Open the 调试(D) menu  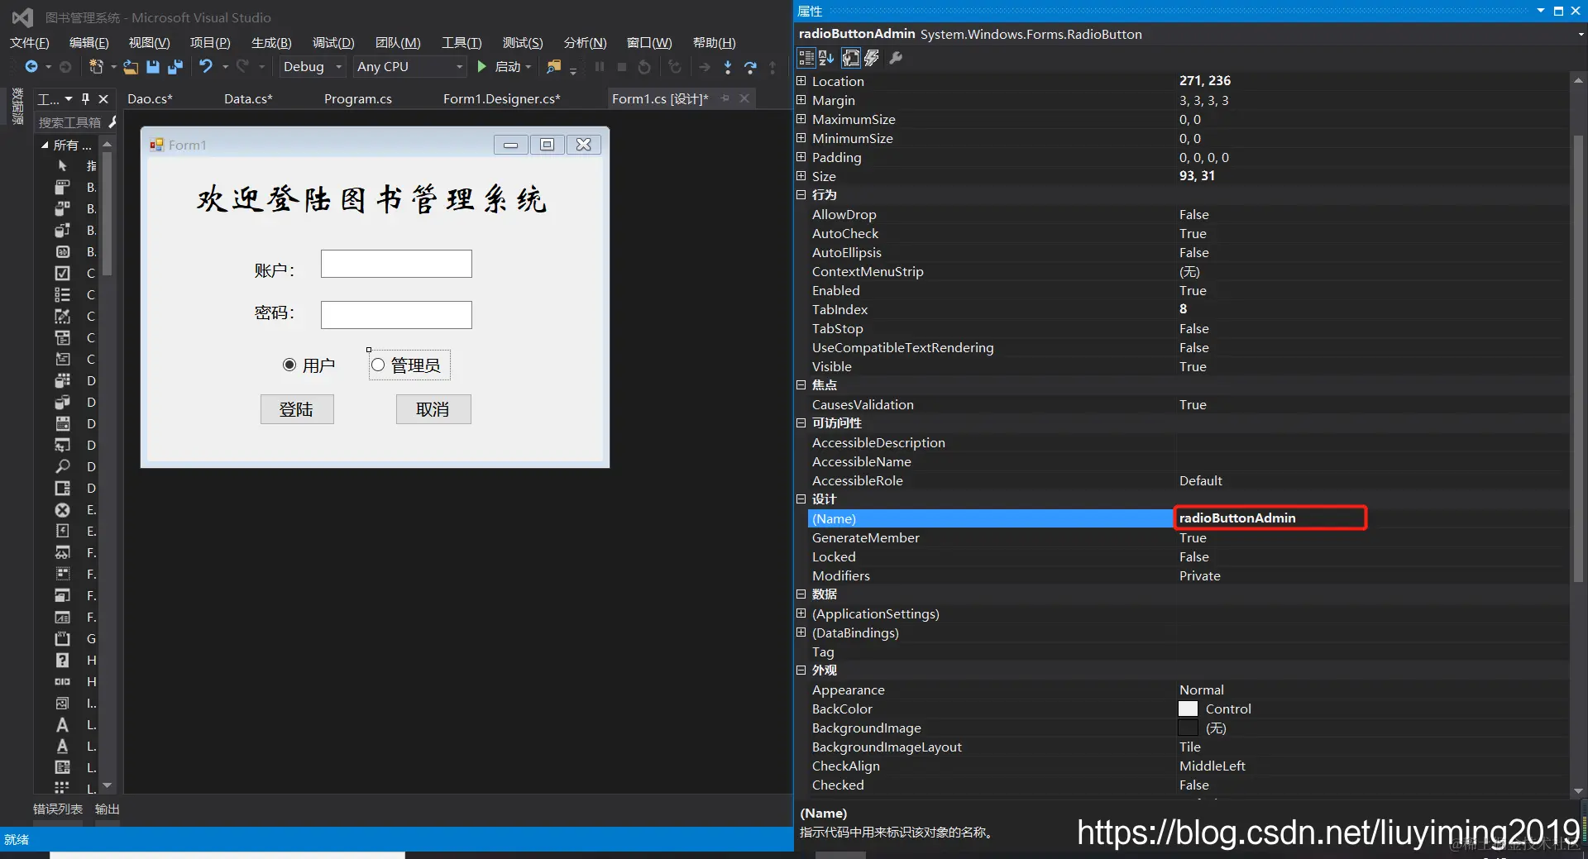333,43
